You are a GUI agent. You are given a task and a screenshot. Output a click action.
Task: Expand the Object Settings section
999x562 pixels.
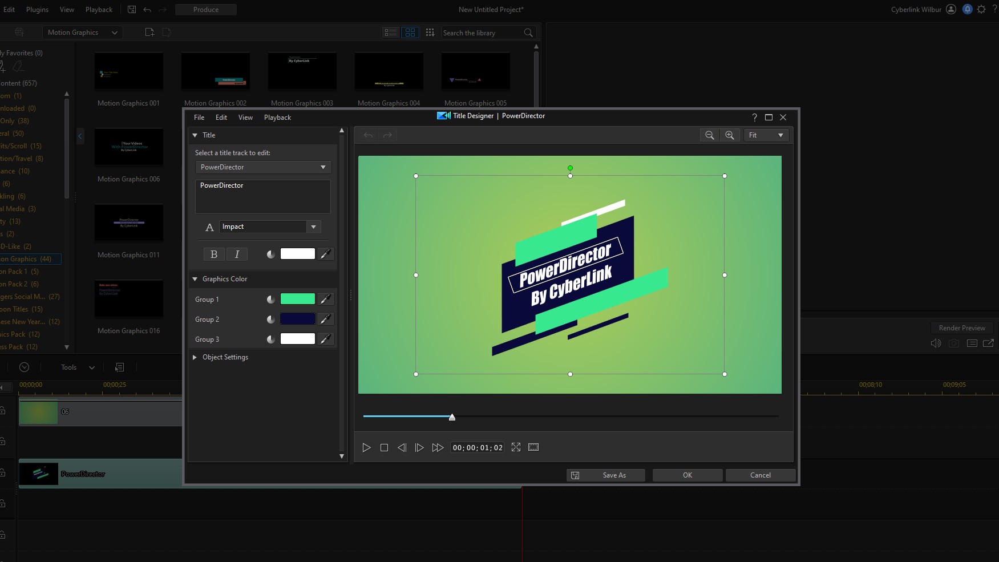click(x=195, y=357)
